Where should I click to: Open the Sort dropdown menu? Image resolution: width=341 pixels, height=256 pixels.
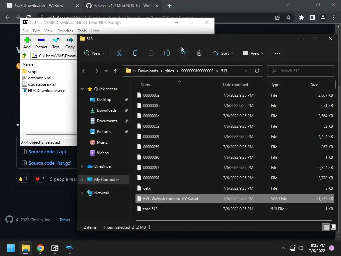[x=223, y=53]
